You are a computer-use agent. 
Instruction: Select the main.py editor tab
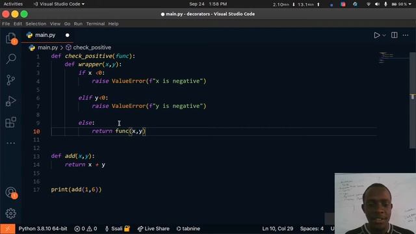click(x=47, y=35)
